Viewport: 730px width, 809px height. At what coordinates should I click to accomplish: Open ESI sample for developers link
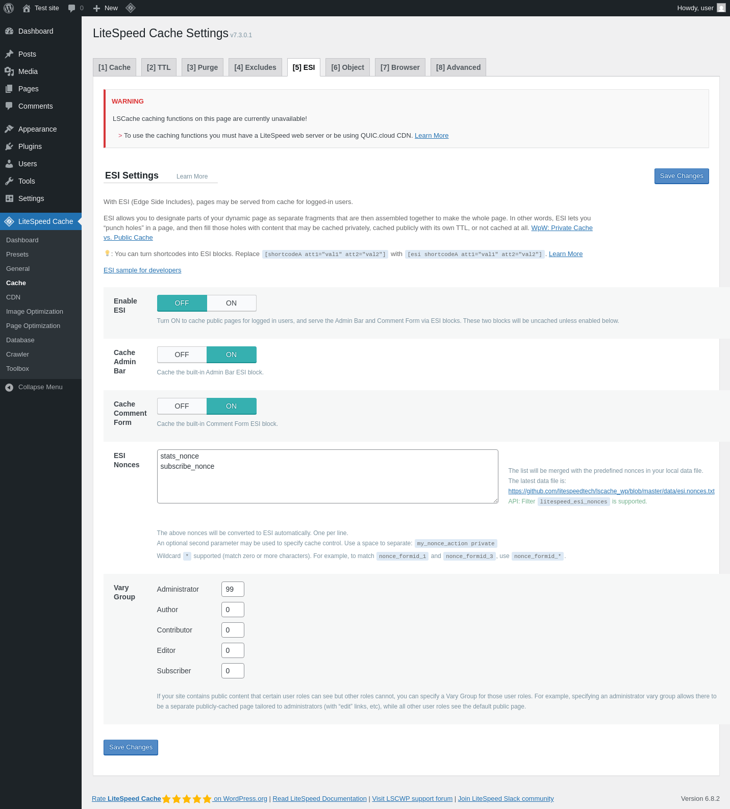(142, 270)
